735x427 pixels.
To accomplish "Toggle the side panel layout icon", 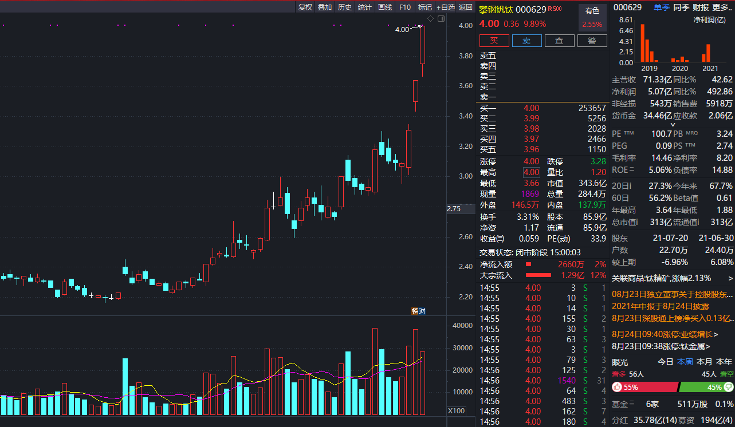I will coord(441,19).
